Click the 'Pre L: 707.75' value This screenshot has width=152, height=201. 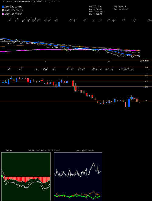tap(95, 12)
